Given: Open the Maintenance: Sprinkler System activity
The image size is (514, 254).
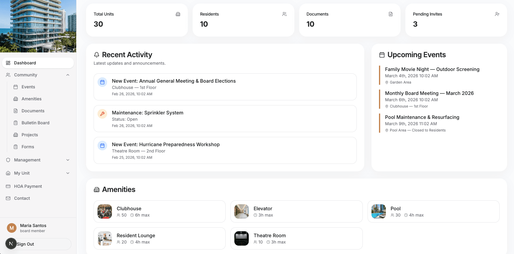Looking at the screenshot, I should pos(225,119).
